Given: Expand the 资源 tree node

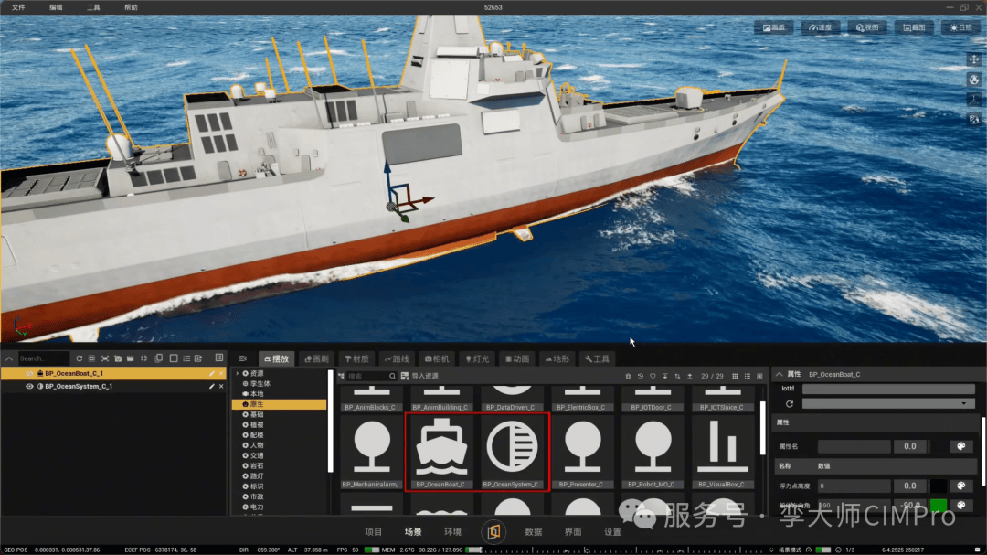Looking at the screenshot, I should point(238,374).
